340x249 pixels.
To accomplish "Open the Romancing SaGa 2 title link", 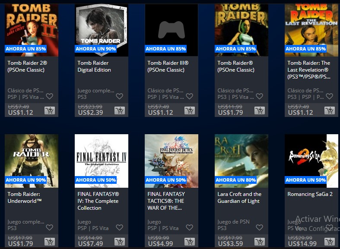I will pyautogui.click(x=310, y=194).
